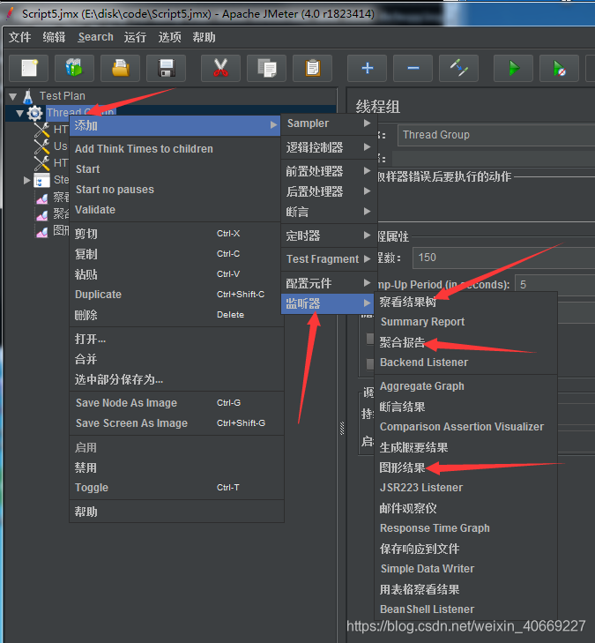The image size is (595, 643).
Task: Expand the 后置处理器 submenu
Action: (329, 191)
